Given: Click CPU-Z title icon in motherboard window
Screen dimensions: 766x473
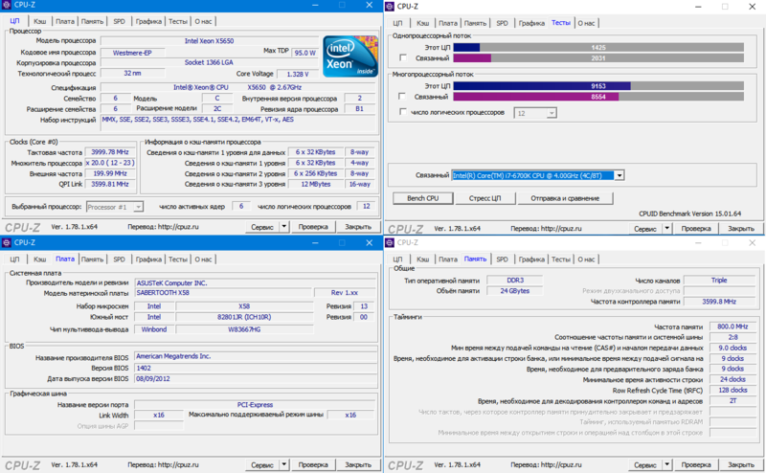Looking at the screenshot, I should (x=9, y=243).
